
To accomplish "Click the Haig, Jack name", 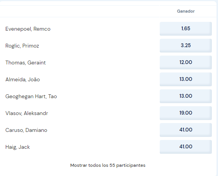I will (18, 147).
